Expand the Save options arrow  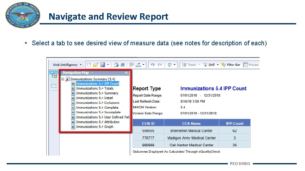(x=108, y=65)
